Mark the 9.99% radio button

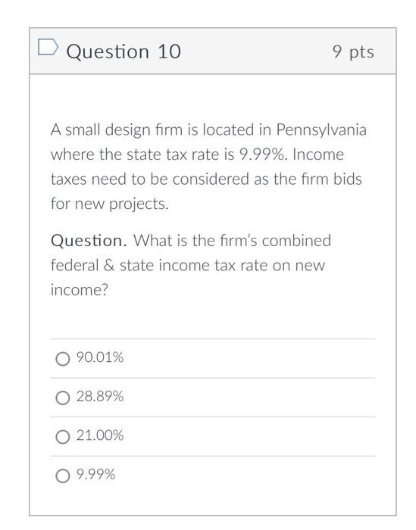pos(63,475)
